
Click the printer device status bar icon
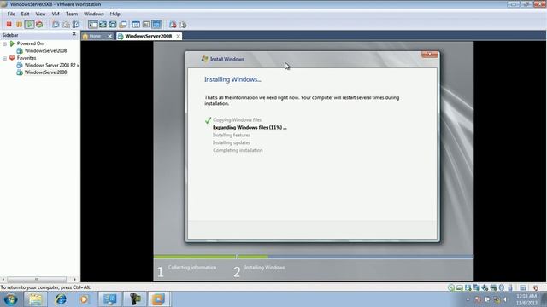coord(493,287)
